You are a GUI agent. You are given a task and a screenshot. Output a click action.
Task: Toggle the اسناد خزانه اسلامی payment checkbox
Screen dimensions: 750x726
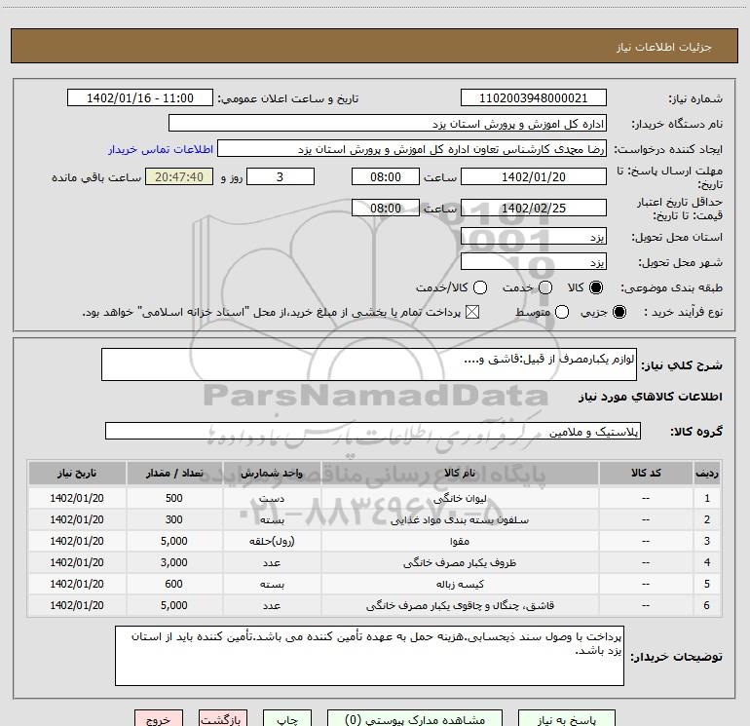[472, 312]
